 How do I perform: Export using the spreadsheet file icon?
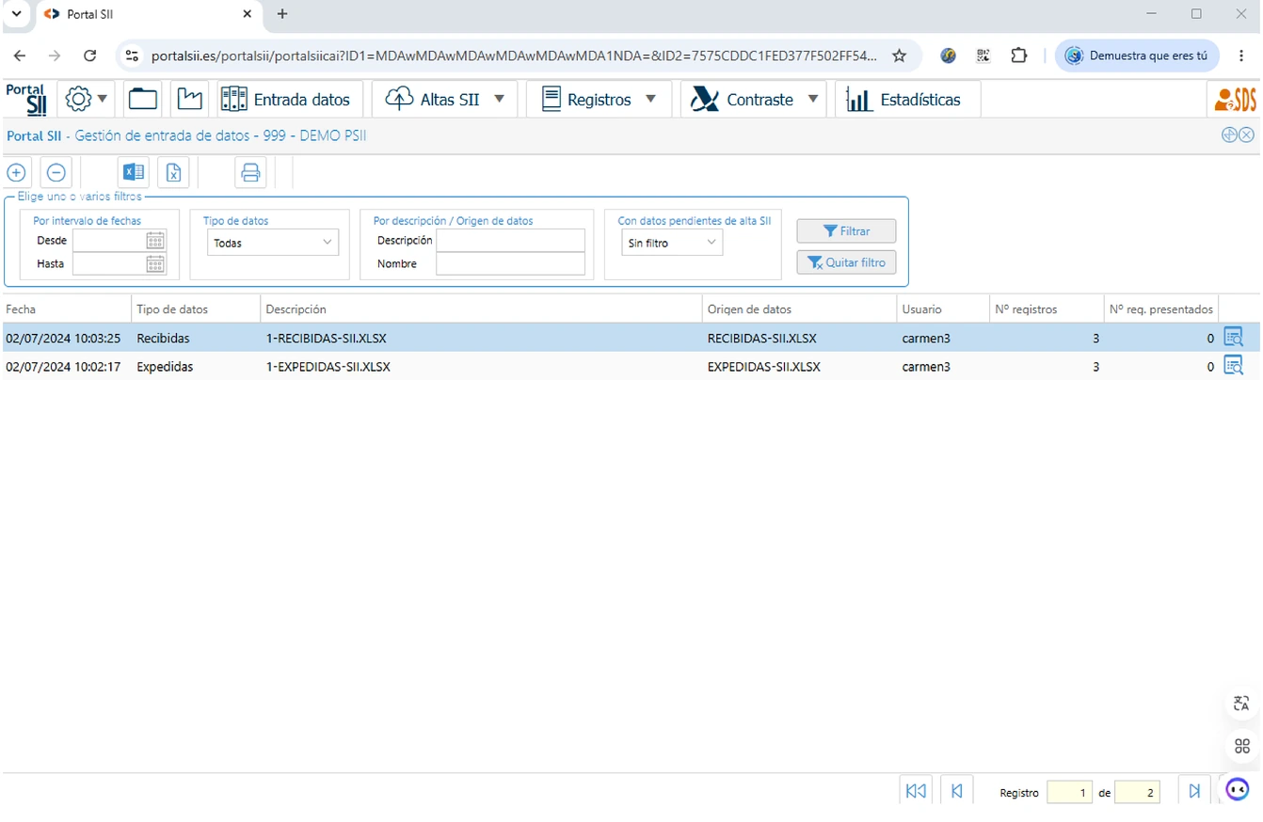(x=174, y=172)
